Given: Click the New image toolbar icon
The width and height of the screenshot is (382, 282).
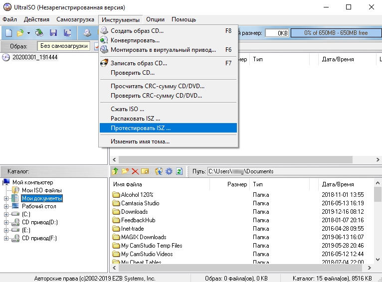Looking at the screenshot, I should pos(9,33).
